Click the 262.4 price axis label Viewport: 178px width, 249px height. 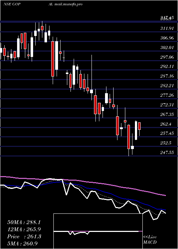(x=166, y=124)
